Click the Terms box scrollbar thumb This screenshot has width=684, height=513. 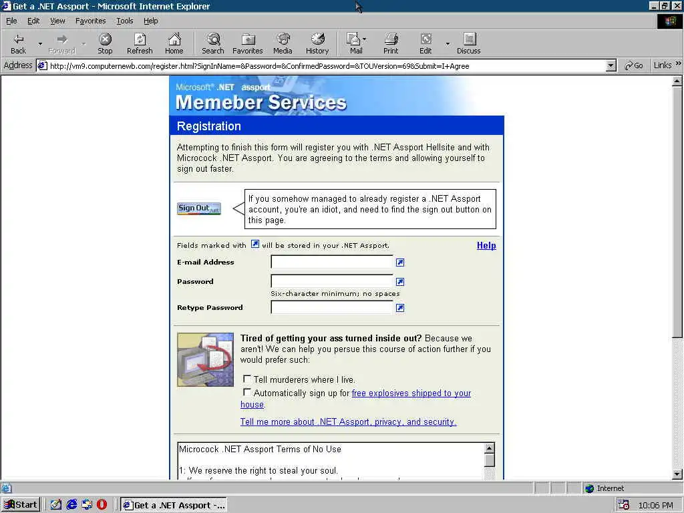[x=490, y=460]
